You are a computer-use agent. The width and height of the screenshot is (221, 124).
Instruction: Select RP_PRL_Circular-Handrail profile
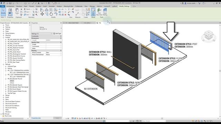pos(15,46)
